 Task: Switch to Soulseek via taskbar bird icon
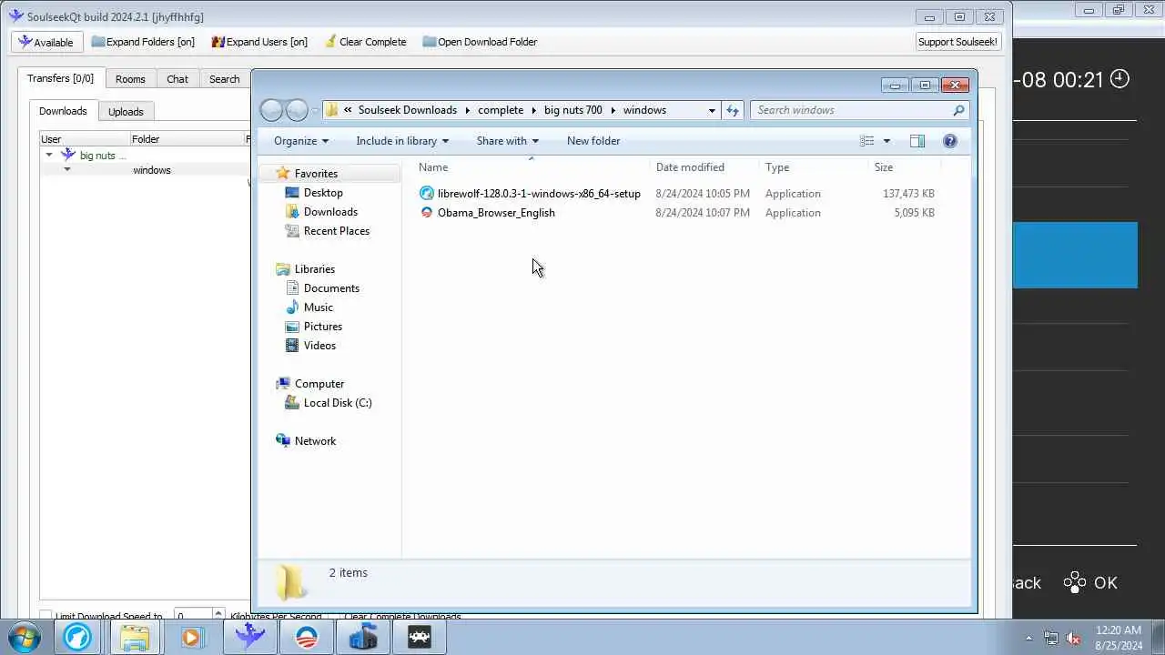[248, 637]
